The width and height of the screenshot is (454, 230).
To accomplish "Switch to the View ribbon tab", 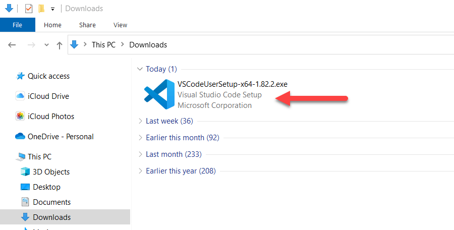I will pyautogui.click(x=120, y=25).
